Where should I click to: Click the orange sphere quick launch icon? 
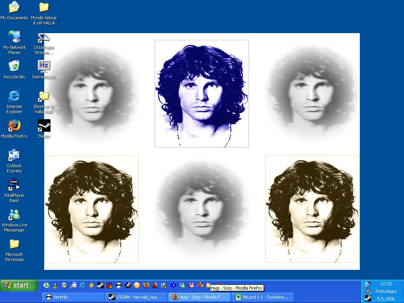click(x=137, y=285)
